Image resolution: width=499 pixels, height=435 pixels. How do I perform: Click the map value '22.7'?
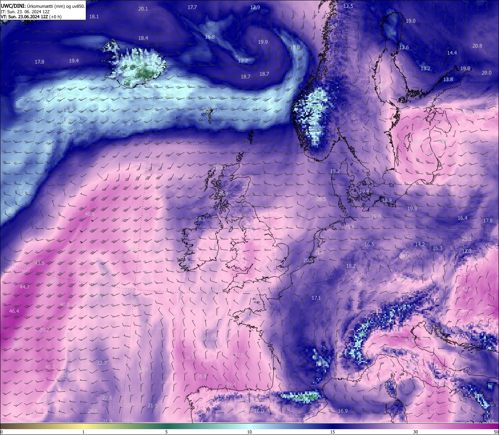coord(101,363)
